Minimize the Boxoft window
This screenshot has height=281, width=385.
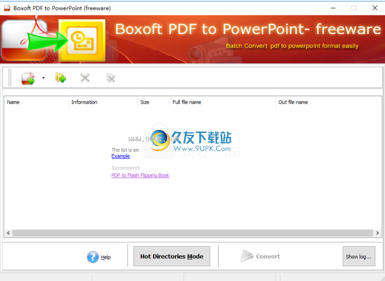333,8
